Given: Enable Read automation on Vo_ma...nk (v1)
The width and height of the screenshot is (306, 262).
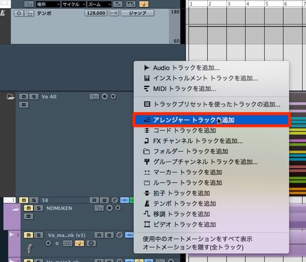Looking at the screenshot, I should click(x=99, y=235).
